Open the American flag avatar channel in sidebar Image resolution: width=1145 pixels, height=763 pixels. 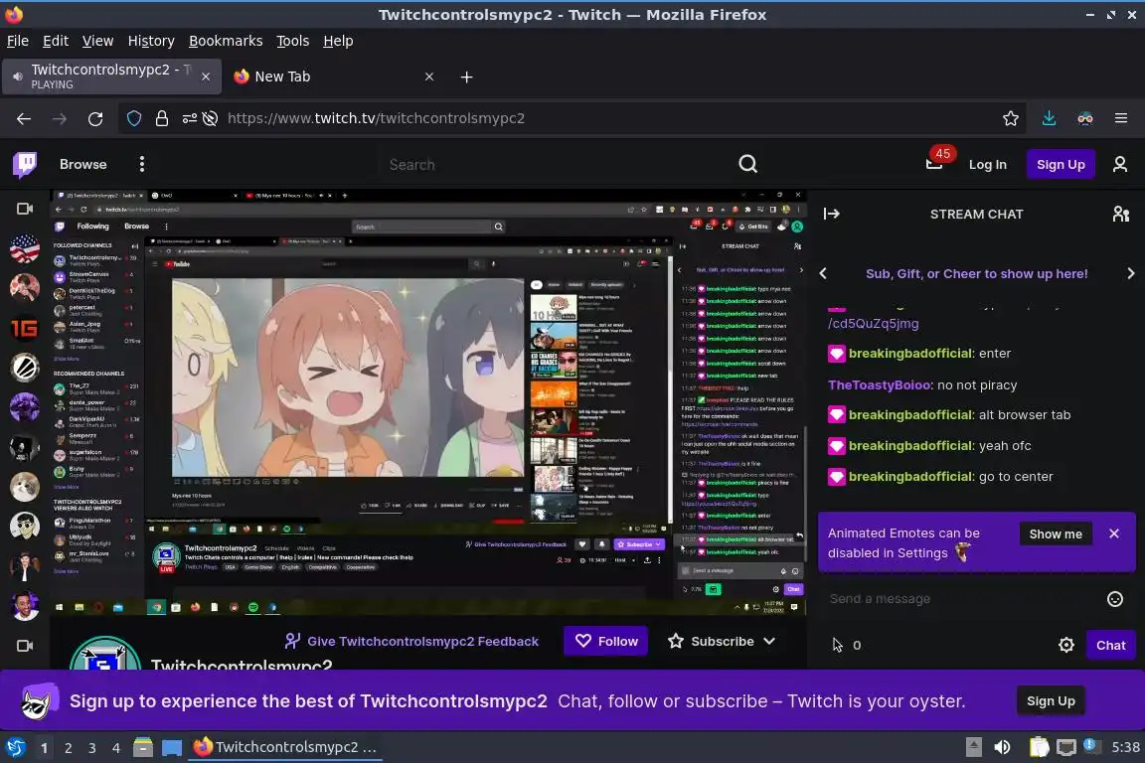click(25, 248)
